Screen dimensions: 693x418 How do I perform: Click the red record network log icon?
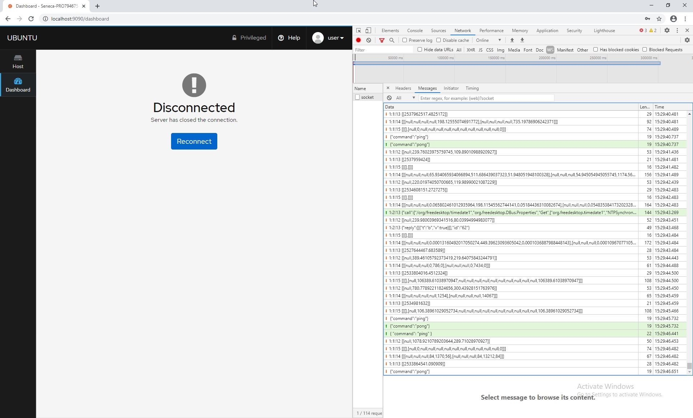[358, 40]
